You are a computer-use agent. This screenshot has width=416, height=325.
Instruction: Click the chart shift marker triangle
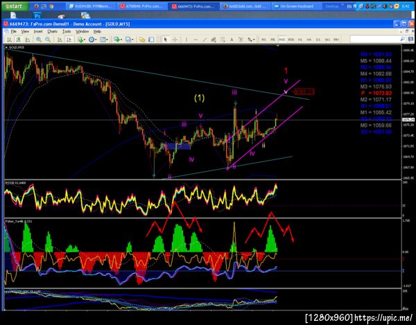277,46
